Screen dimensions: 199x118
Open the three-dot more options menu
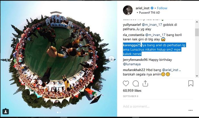(x=190, y=110)
